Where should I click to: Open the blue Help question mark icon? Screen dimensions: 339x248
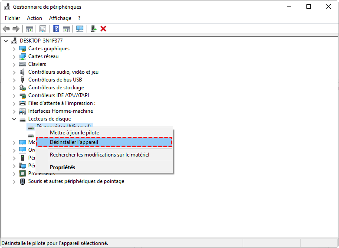(56, 29)
